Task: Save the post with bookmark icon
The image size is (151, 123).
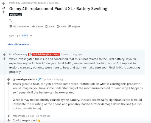Action: click(x=50, y=26)
